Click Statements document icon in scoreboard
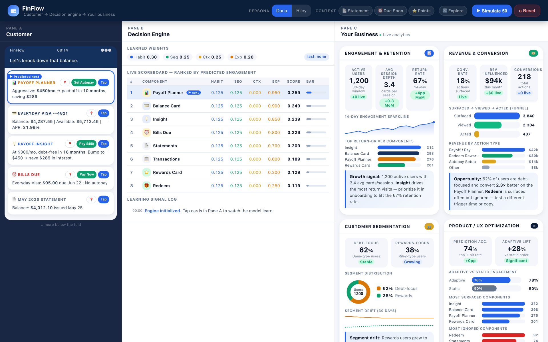Viewport: 548px width, 342px height. 146,146
